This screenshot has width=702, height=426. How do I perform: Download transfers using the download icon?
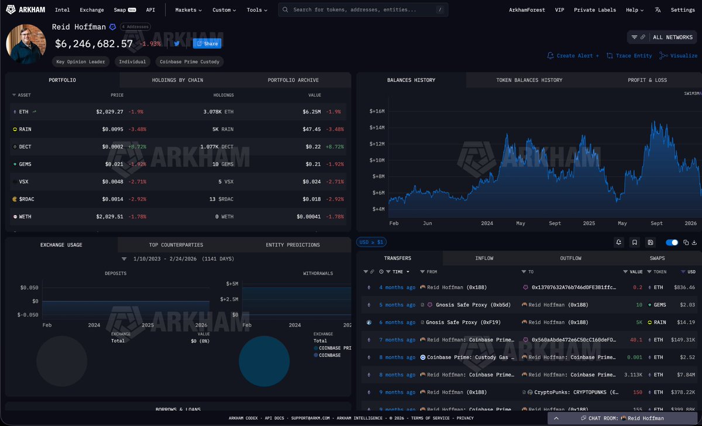click(695, 242)
